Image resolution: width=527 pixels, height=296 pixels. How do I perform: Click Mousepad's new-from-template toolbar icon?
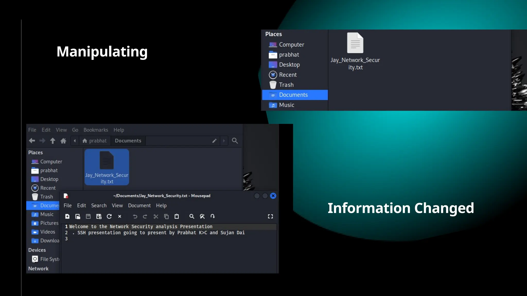click(78, 216)
